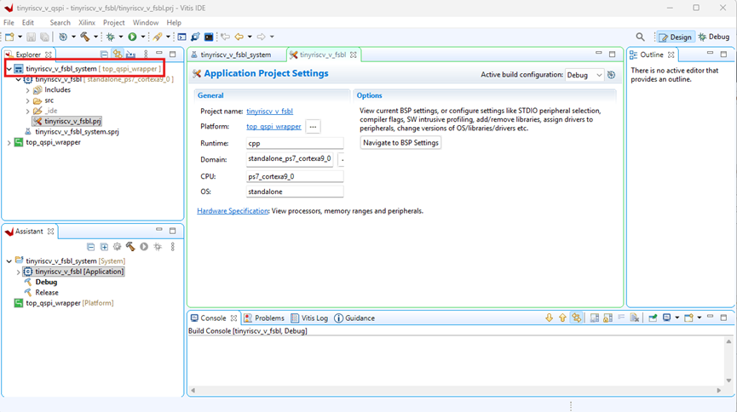This screenshot has height=412, width=737.
Task: Switch to the Debug perspective
Action: (713, 37)
